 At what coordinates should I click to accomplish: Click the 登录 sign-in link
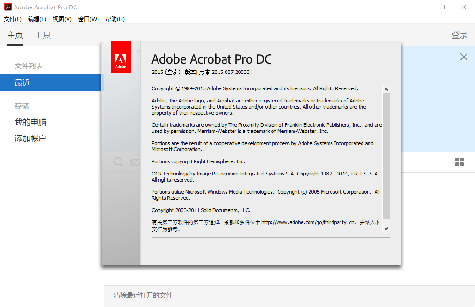click(x=459, y=36)
